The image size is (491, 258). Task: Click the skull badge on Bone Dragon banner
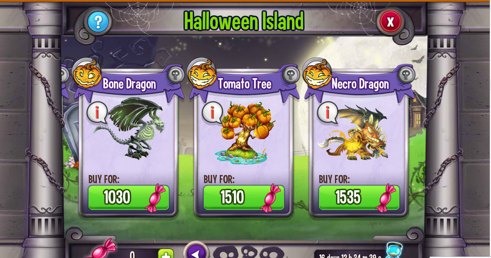[175, 74]
